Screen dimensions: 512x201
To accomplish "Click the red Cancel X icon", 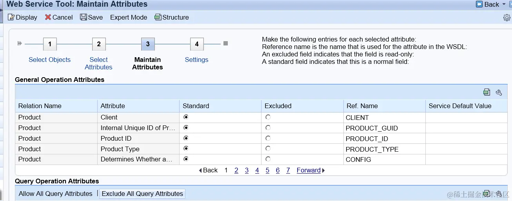I will click(x=48, y=17).
